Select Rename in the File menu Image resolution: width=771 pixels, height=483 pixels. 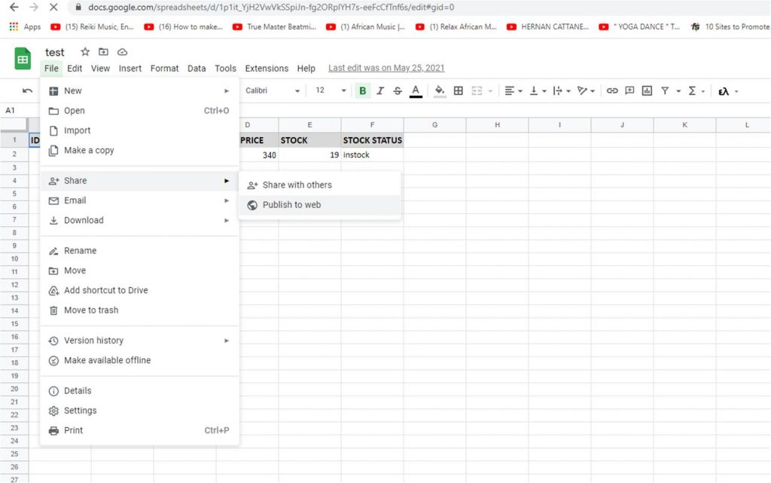[x=139, y=250]
